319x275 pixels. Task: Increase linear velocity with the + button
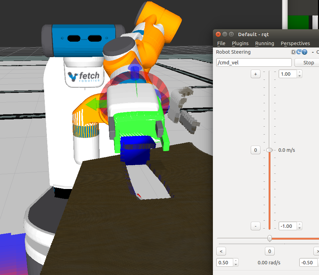point(255,74)
